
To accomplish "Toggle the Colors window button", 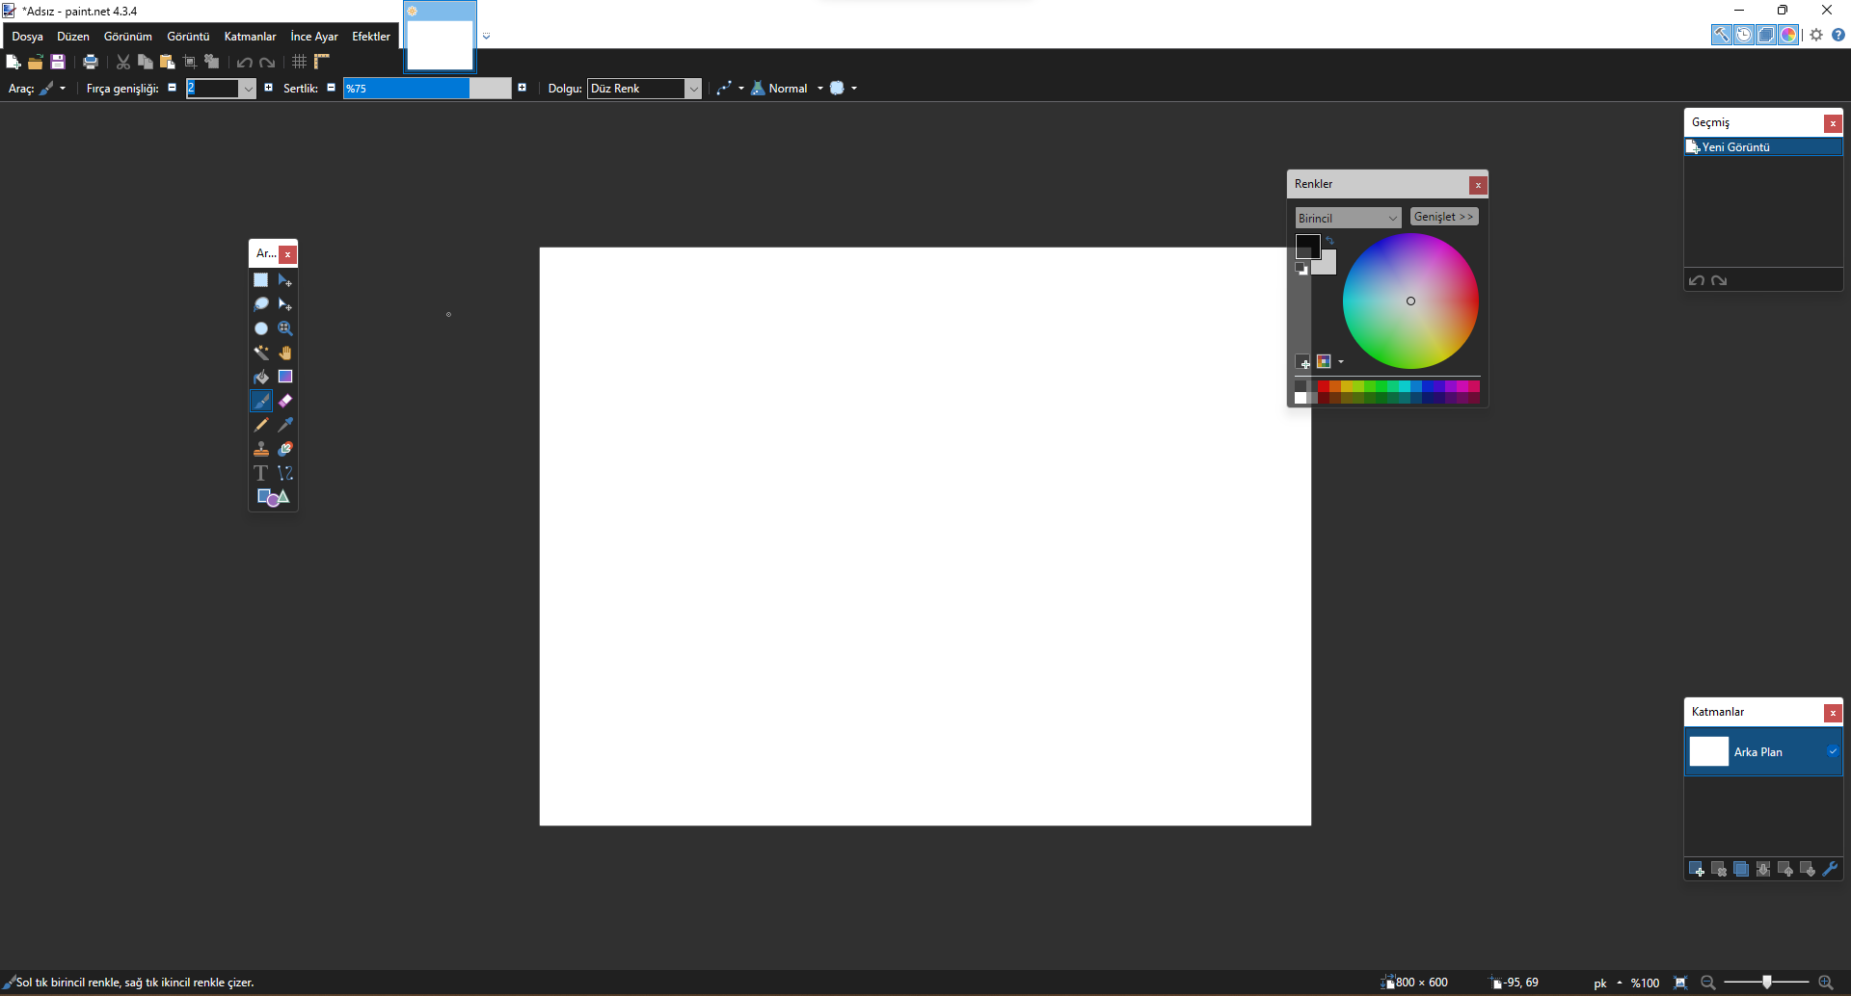I will [x=1788, y=35].
